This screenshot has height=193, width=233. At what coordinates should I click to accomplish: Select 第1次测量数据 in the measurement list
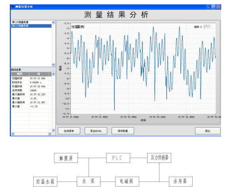pyautogui.click(x=31, y=22)
